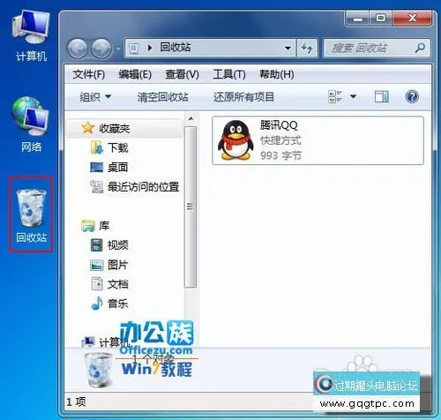Viewport: 441px width, 420px height.
Task: Open the Help icon
Action: (x=412, y=96)
